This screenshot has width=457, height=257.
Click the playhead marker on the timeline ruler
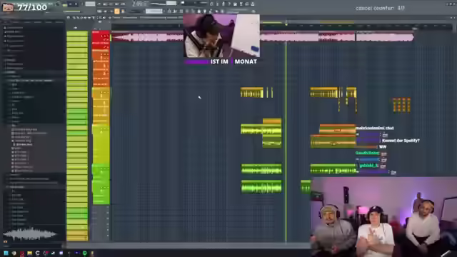(286, 25)
